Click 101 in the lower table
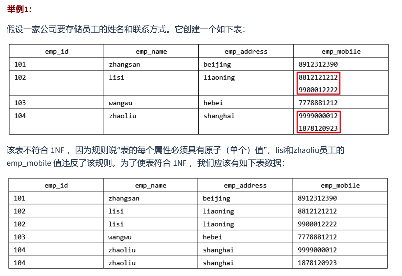This screenshot has height=276, width=402. point(19,198)
